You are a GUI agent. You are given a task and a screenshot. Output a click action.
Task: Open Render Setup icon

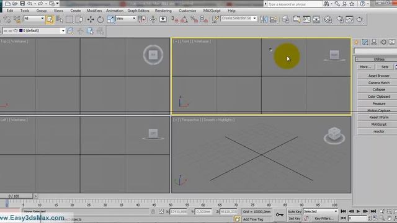(x=340, y=19)
